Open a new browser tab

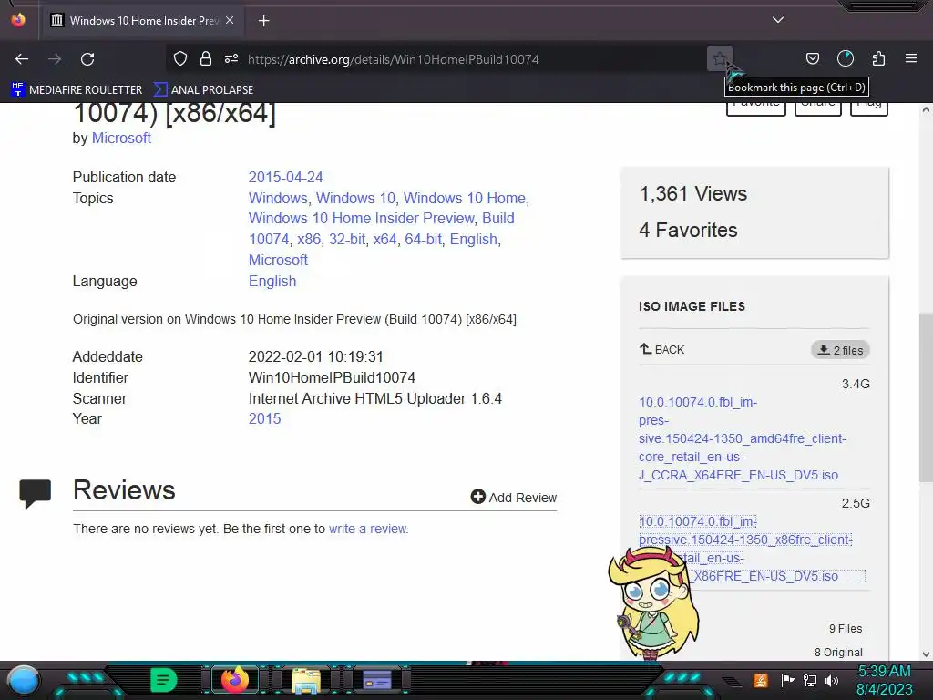click(263, 21)
